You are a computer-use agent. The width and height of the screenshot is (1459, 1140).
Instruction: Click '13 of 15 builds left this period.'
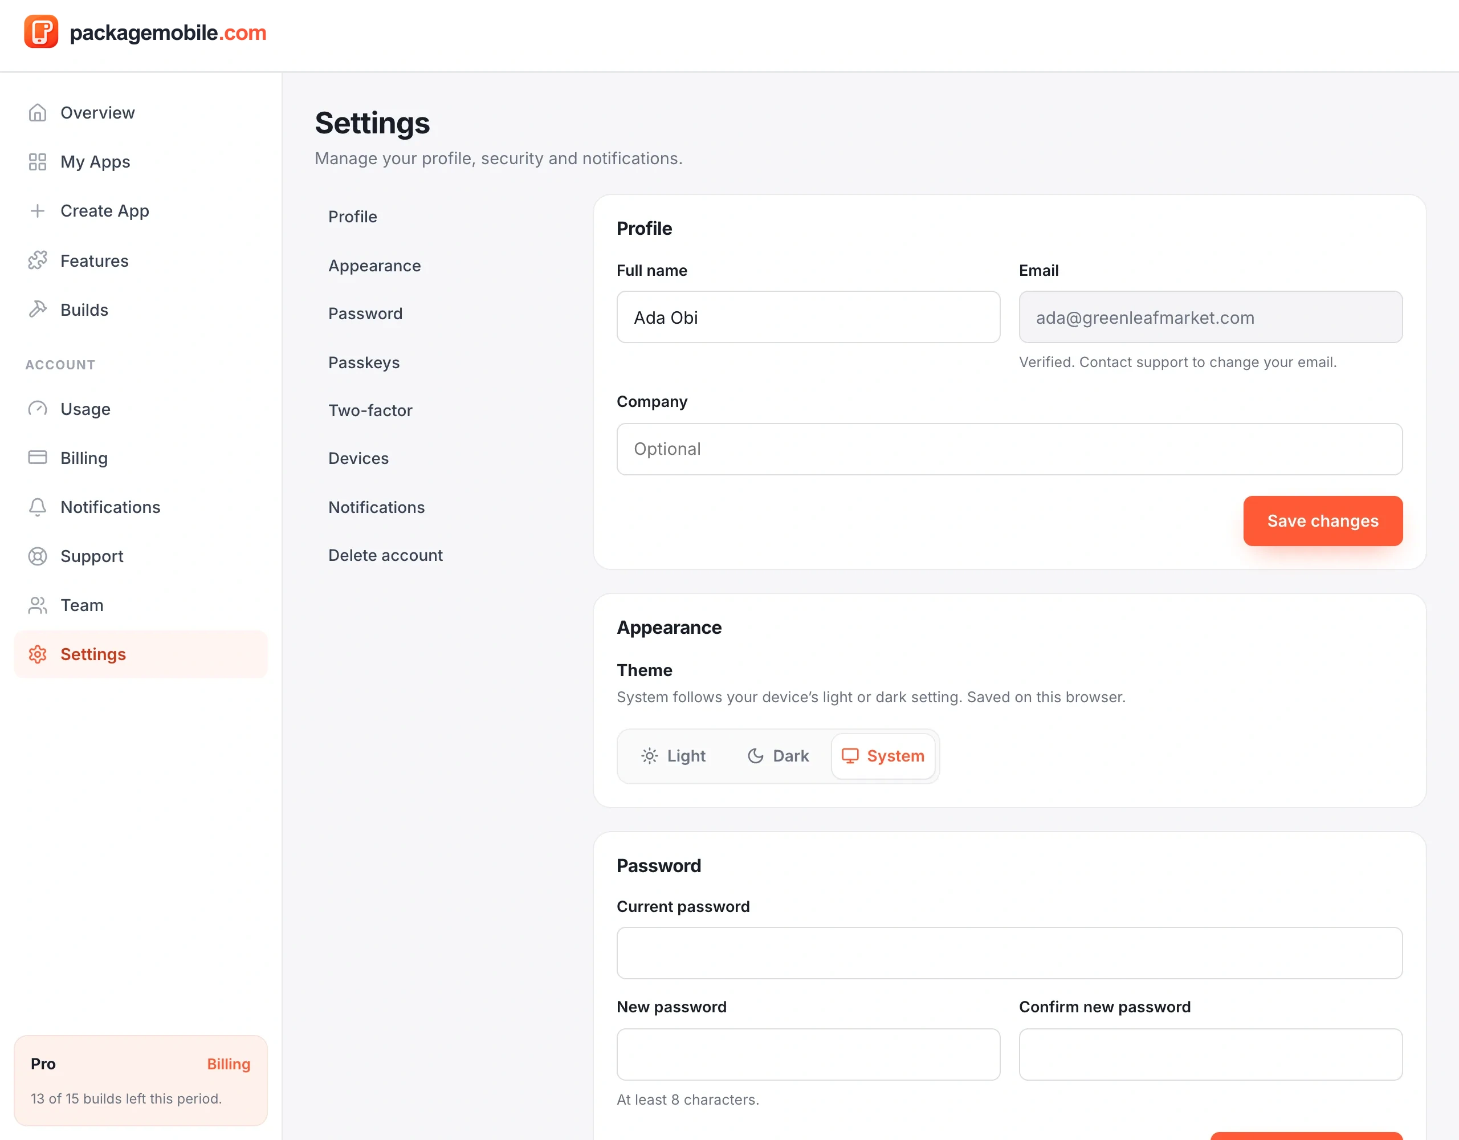pos(127,1098)
